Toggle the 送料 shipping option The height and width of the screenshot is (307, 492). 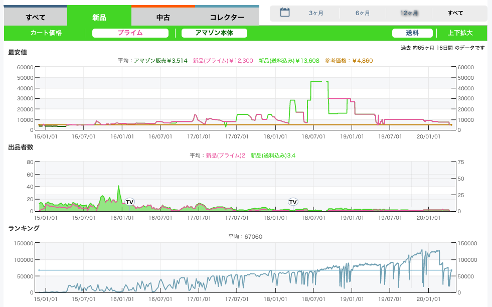point(412,33)
